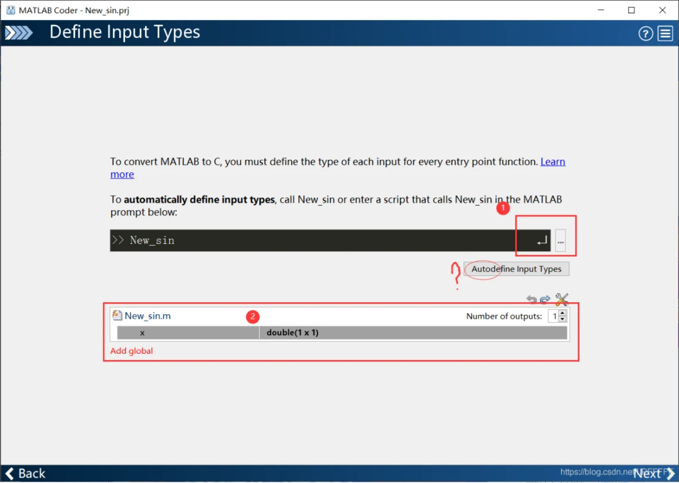
Task: Click the undo arrow above input table
Action: [531, 299]
